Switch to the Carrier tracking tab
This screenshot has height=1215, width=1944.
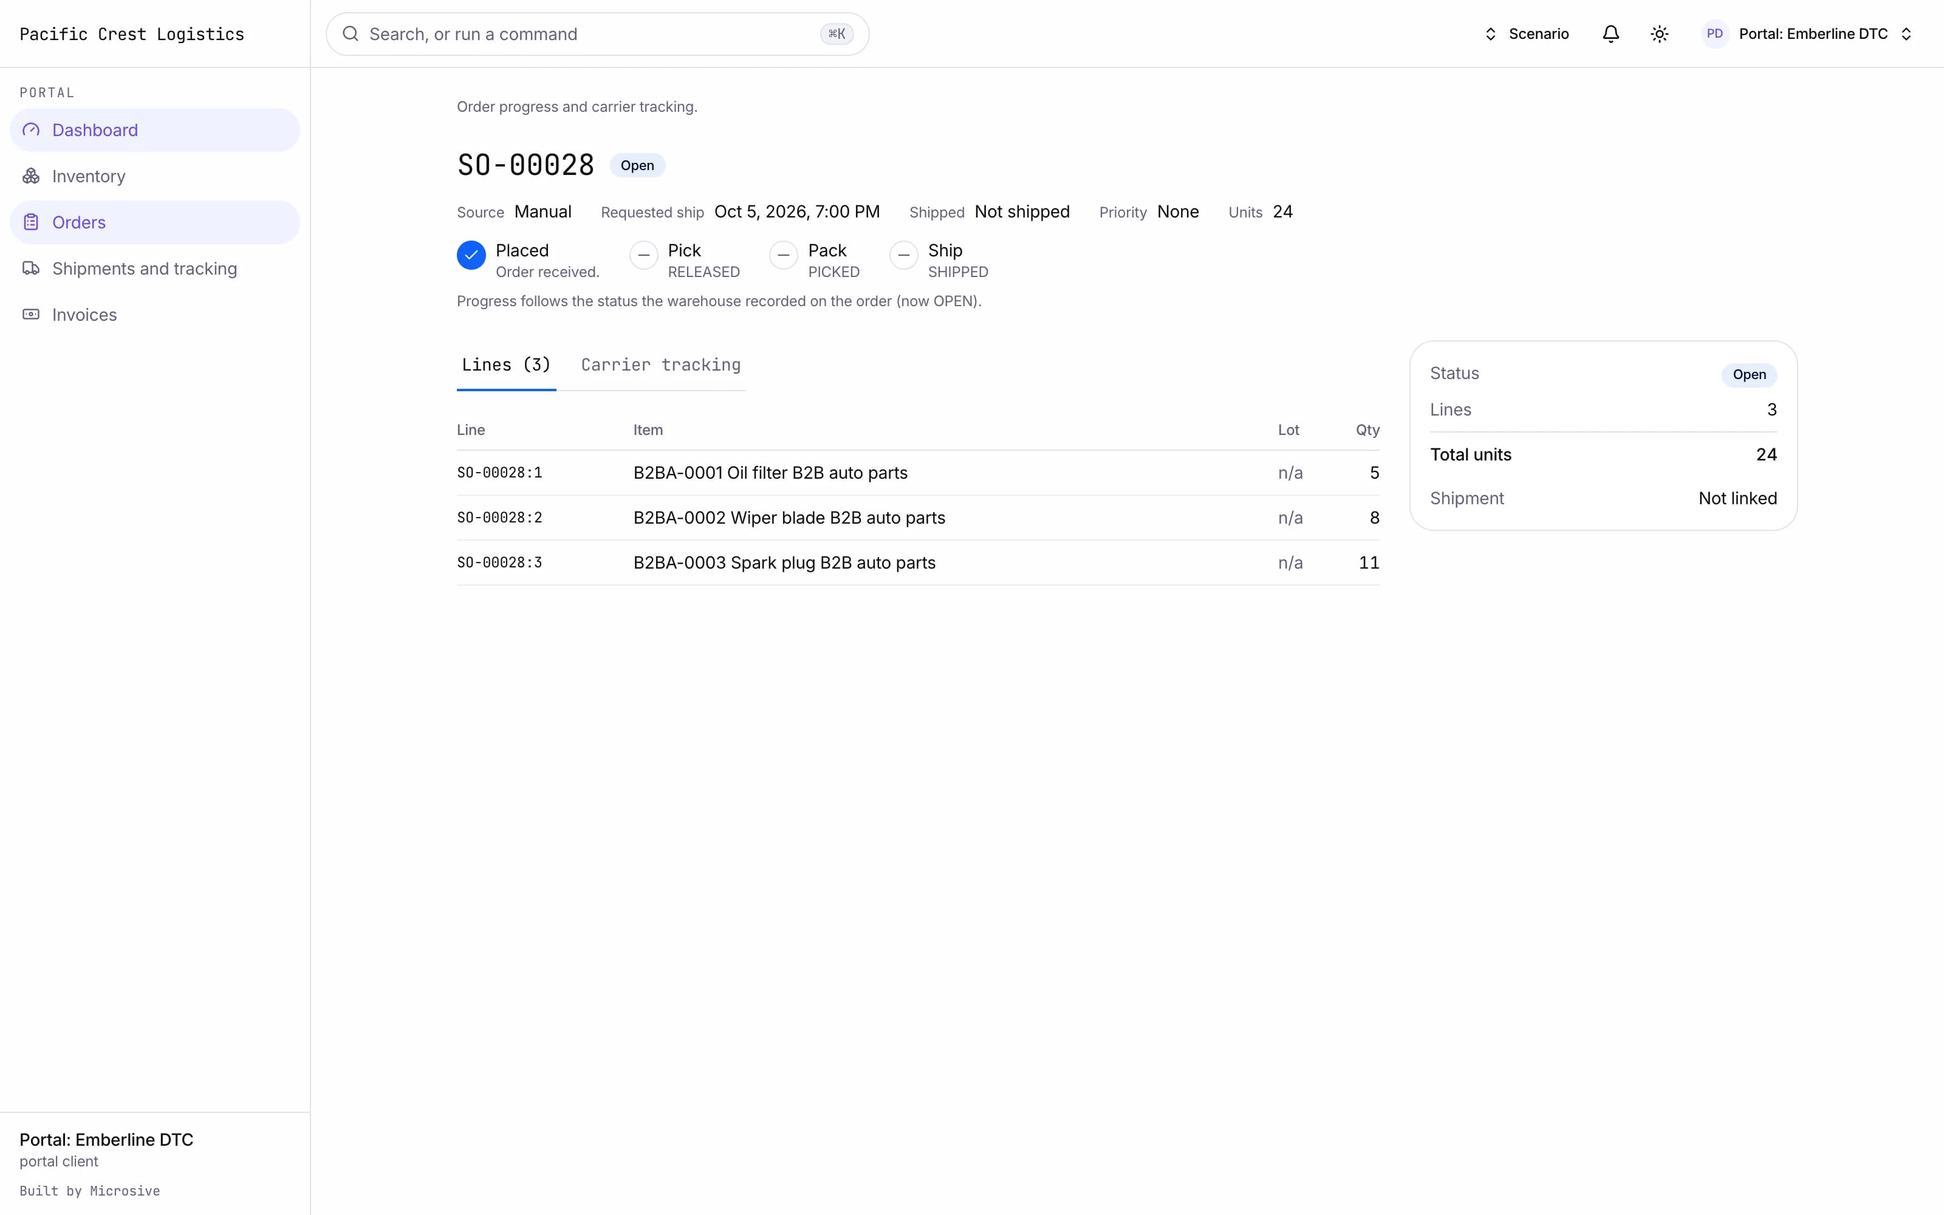click(x=661, y=366)
